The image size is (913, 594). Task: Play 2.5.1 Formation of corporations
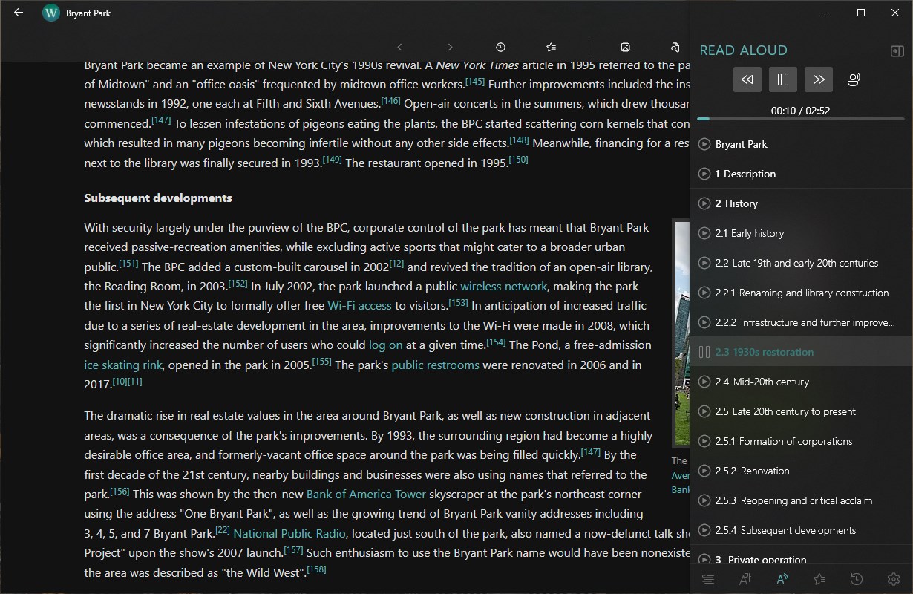pyautogui.click(x=704, y=441)
